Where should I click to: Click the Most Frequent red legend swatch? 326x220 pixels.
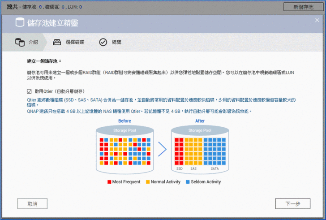pos(109,182)
